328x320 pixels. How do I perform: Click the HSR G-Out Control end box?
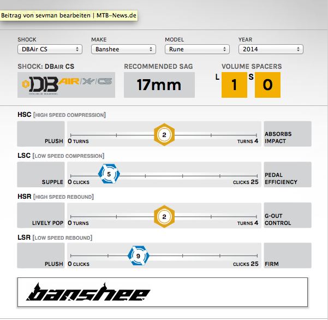287,216
